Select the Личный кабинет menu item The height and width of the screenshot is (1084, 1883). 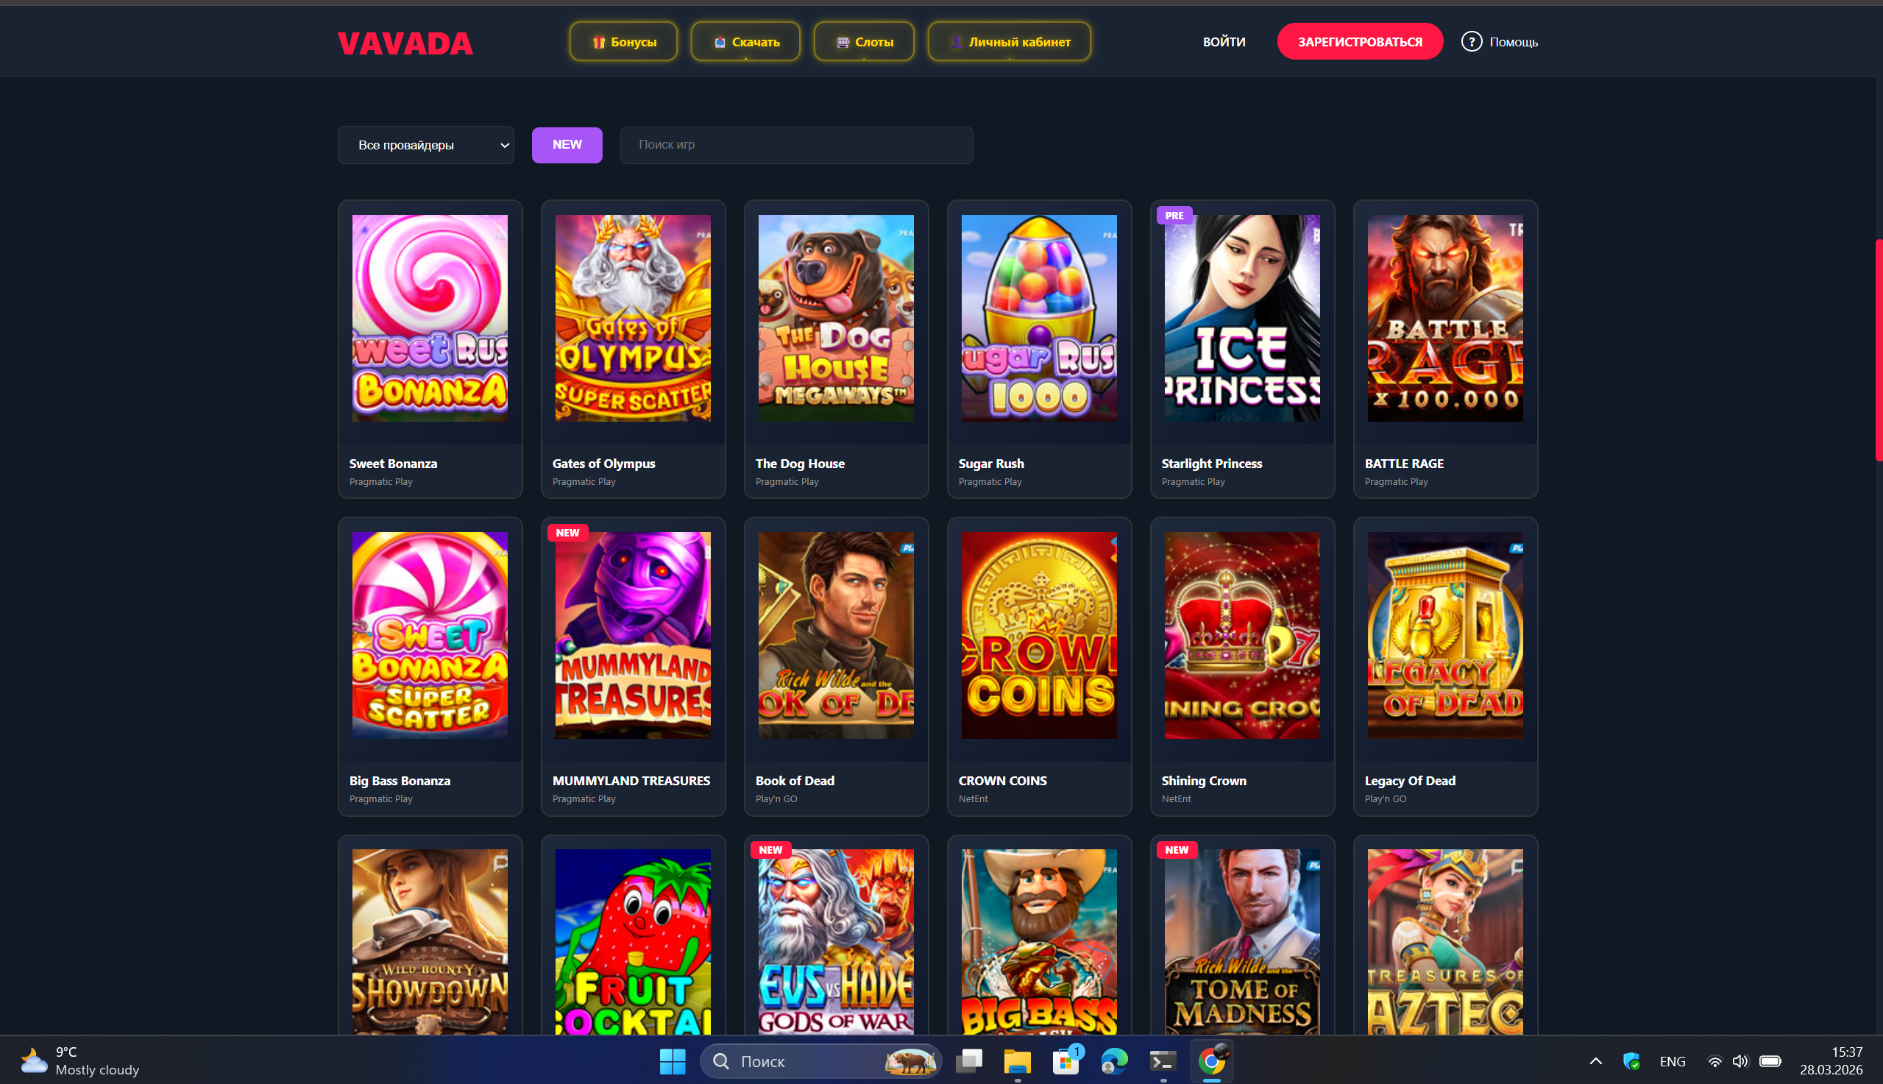pos(1010,42)
